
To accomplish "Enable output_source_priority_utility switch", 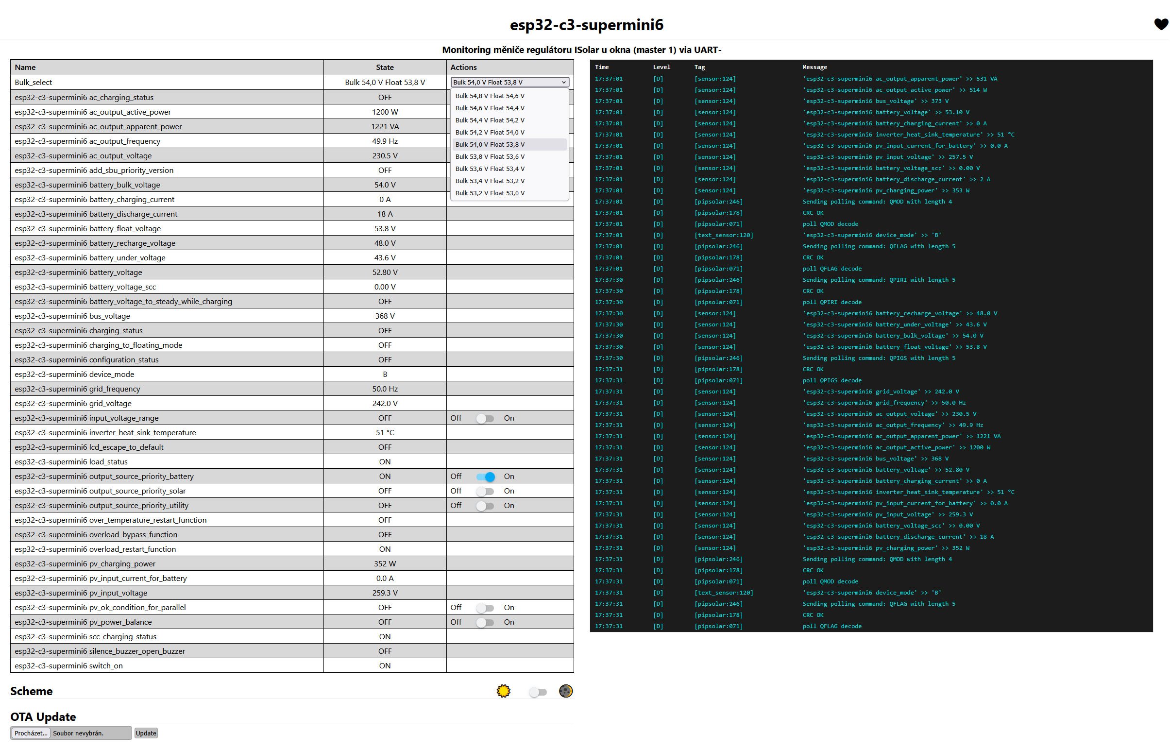I will click(x=485, y=506).
